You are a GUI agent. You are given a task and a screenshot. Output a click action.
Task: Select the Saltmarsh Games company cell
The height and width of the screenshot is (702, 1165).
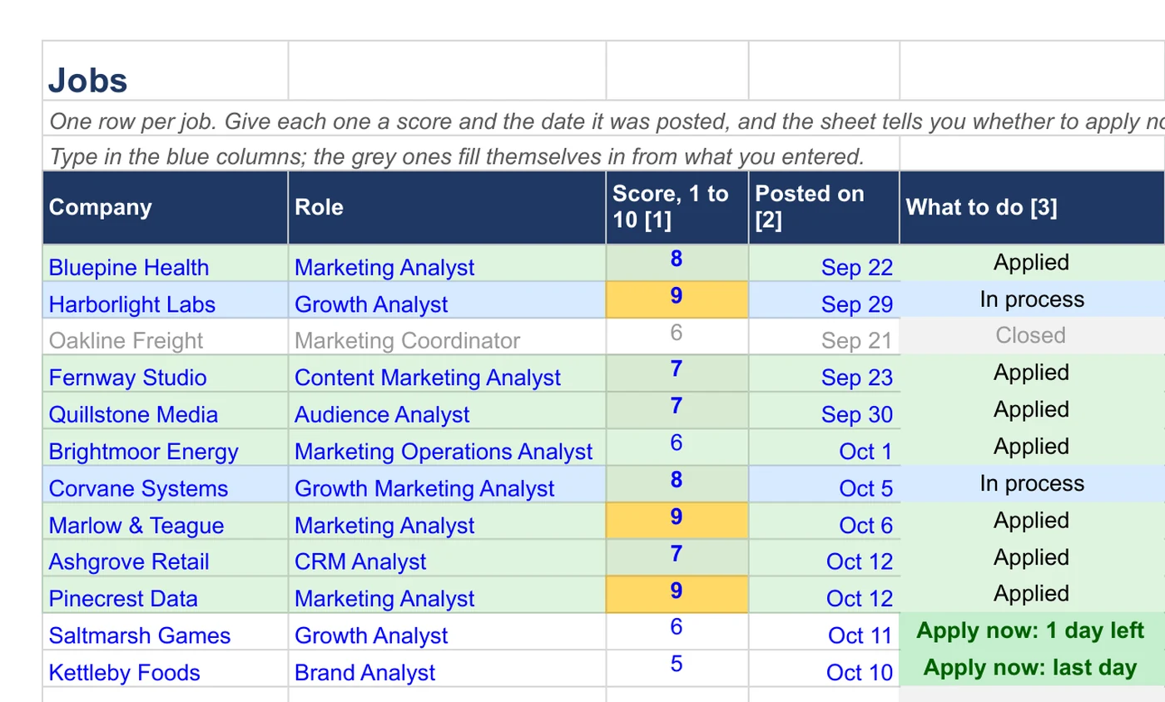[x=166, y=631]
